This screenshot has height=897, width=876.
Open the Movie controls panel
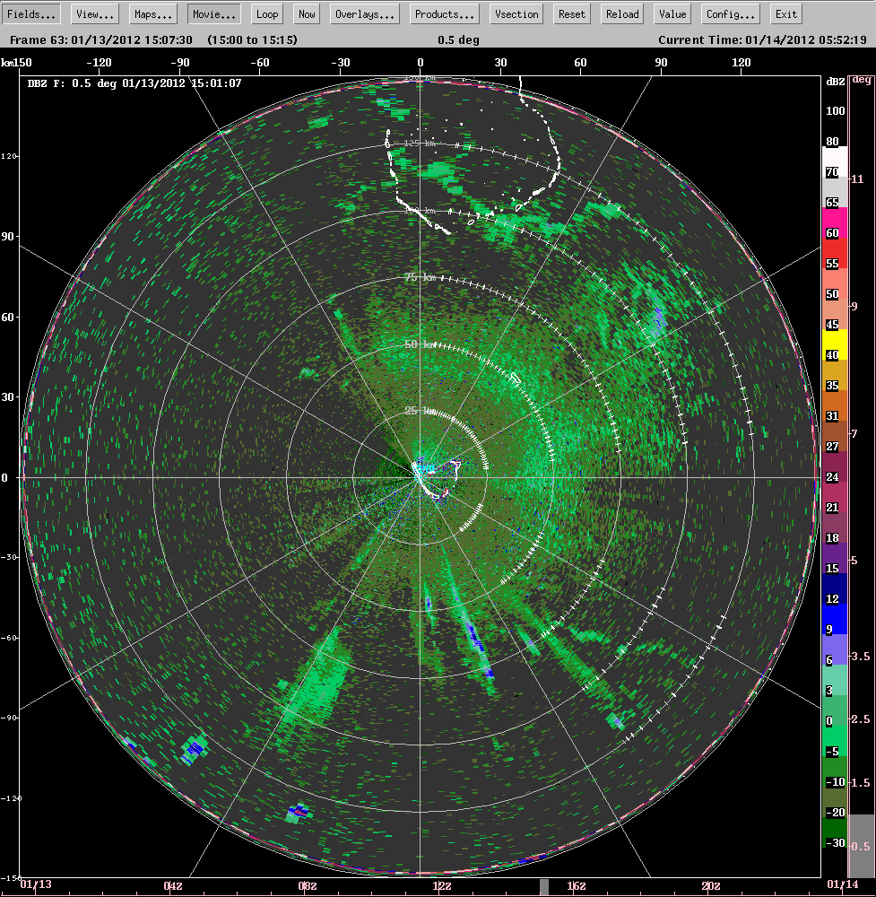pos(212,13)
